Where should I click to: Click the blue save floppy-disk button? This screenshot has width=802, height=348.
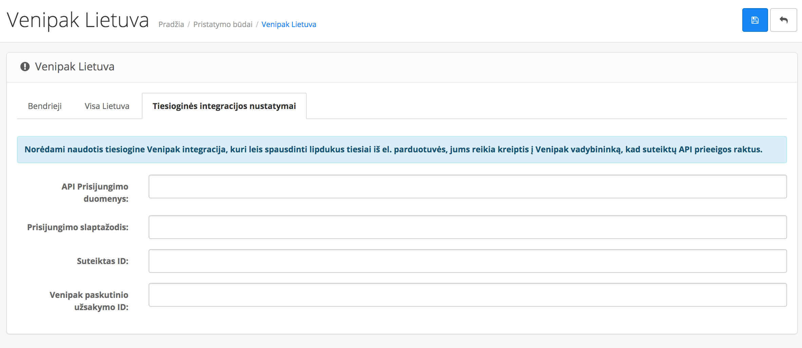click(x=755, y=20)
